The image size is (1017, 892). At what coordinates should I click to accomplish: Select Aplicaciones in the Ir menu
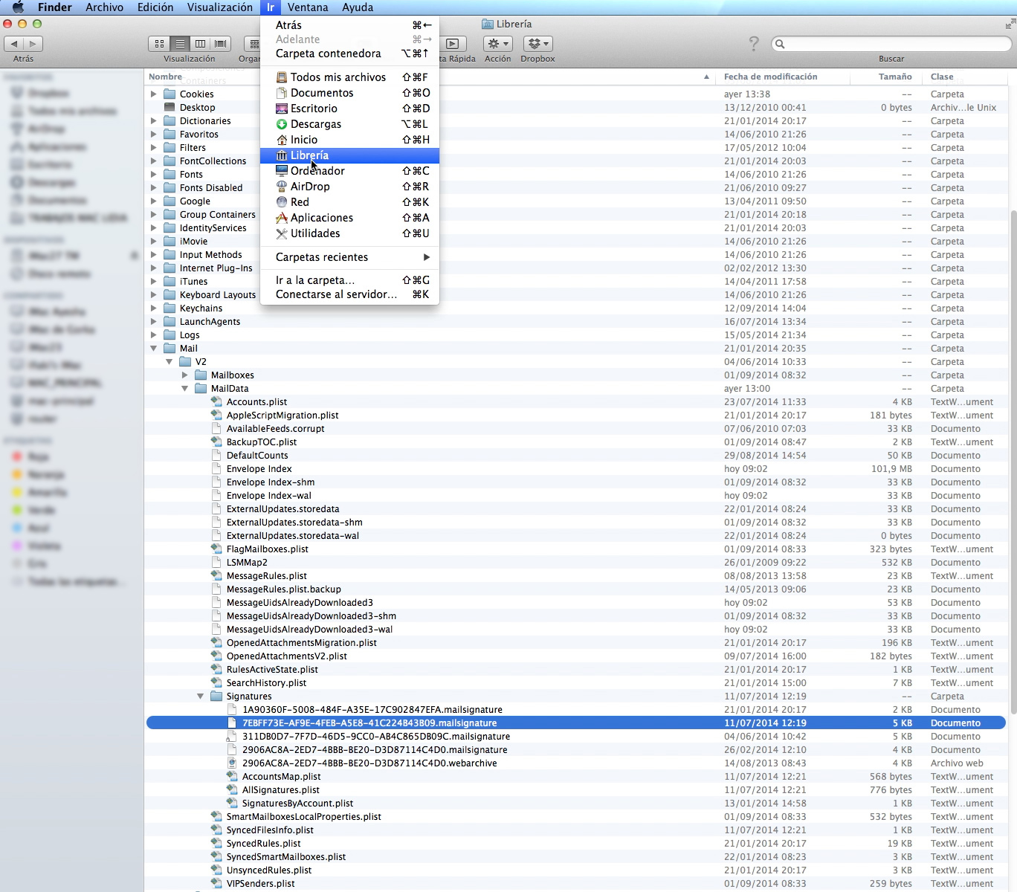coord(349,218)
